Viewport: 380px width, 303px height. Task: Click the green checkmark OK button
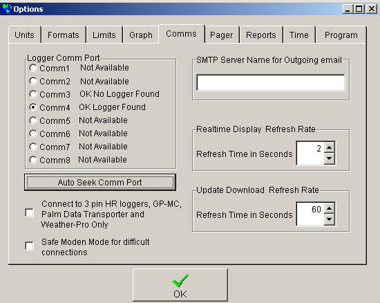180,285
